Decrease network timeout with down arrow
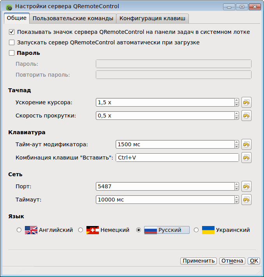Viewport: 264px width, 277px height. click(x=237, y=202)
